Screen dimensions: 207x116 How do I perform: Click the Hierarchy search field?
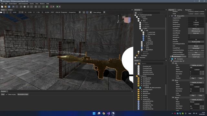[x=149, y=13]
